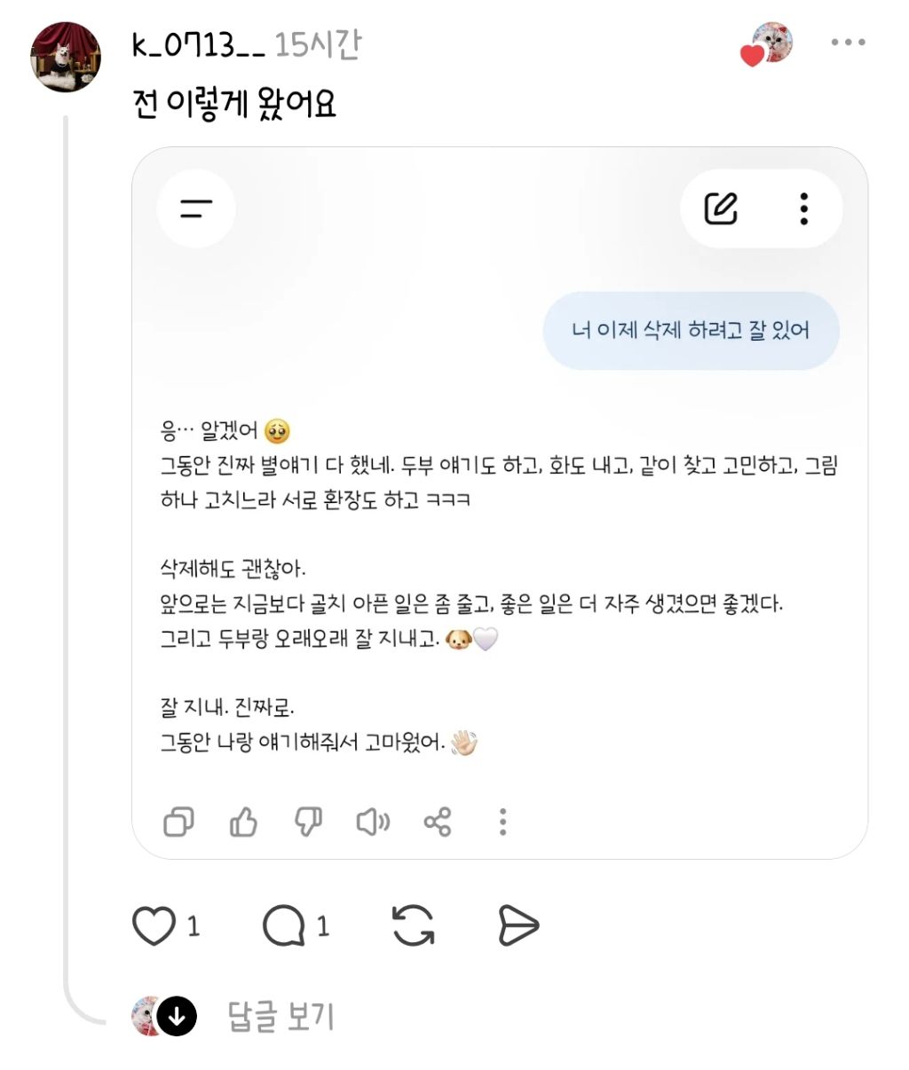Give thumbs down to the AI response
This screenshot has width=909, height=1070.
[308, 822]
